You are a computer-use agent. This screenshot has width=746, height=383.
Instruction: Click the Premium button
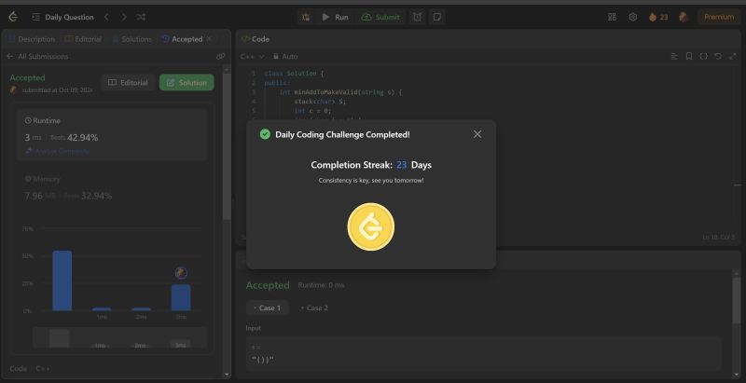pyautogui.click(x=719, y=17)
